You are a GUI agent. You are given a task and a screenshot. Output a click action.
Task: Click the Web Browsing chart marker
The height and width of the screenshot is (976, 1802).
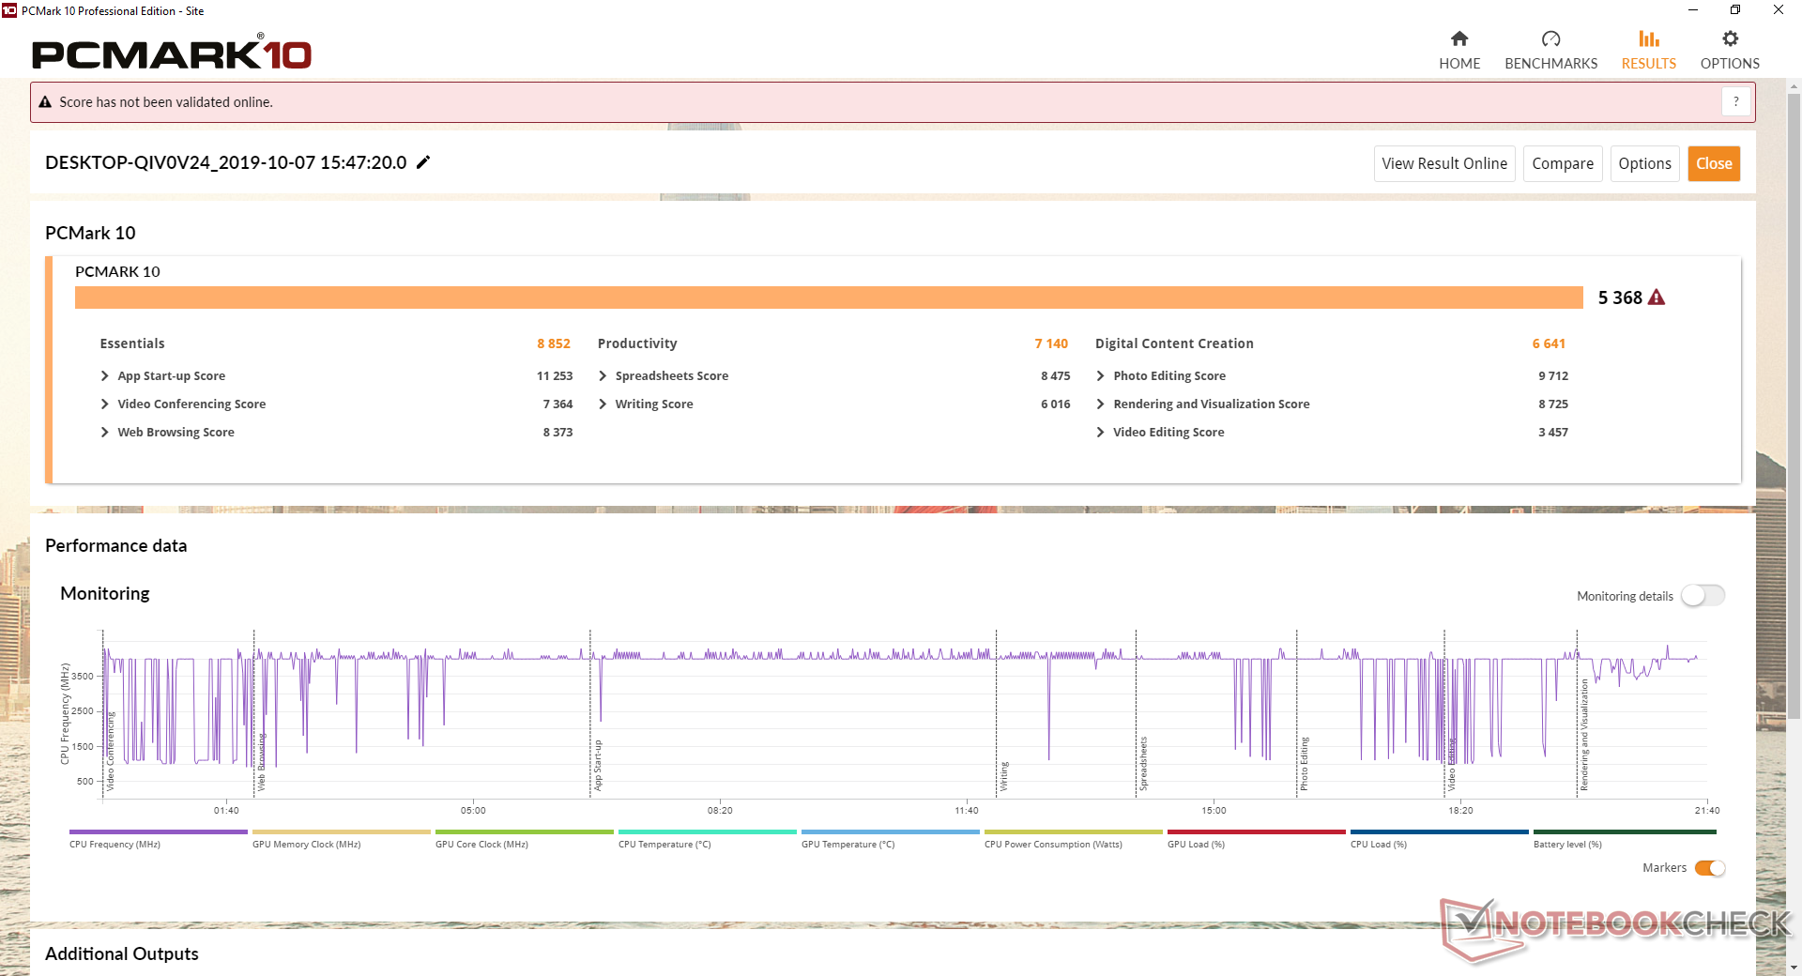pyautogui.click(x=261, y=762)
